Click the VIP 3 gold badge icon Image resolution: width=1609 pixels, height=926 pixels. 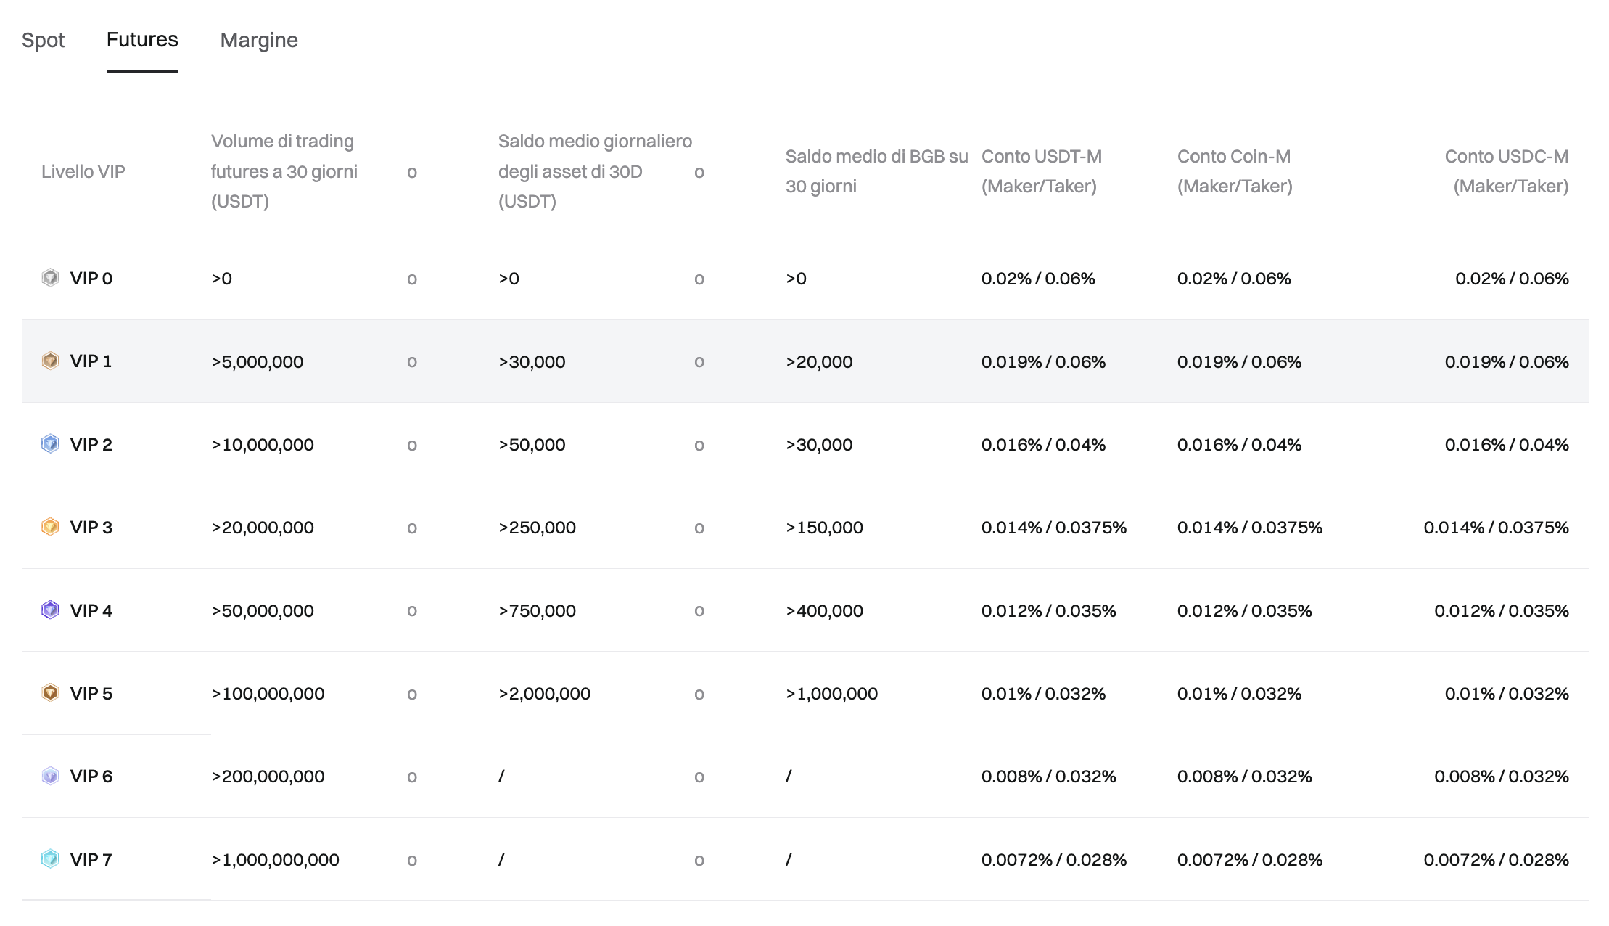coord(50,527)
